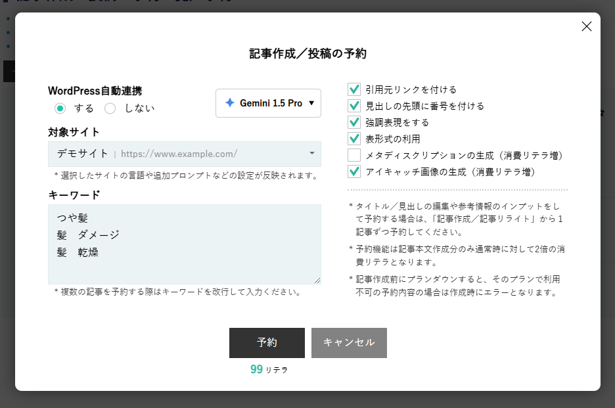
Task: Uncheck the 表形式の利用 option
Action: click(354, 139)
